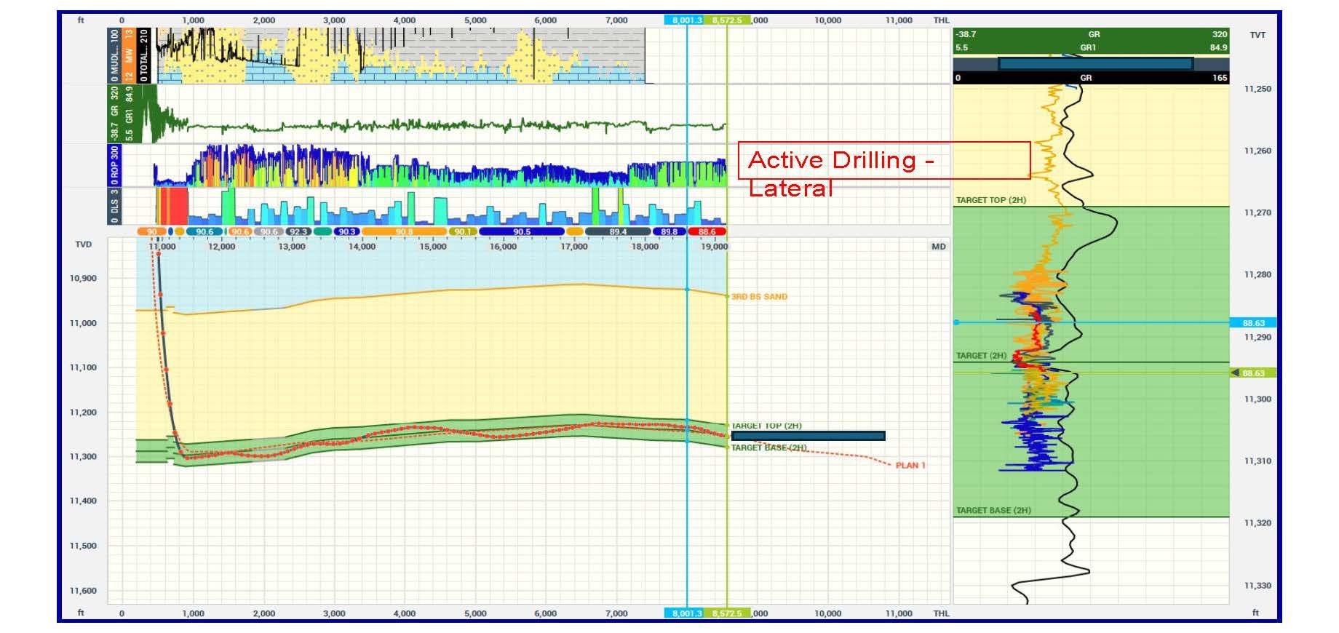
Task: Click the TVD axis label
Action: click(x=84, y=244)
